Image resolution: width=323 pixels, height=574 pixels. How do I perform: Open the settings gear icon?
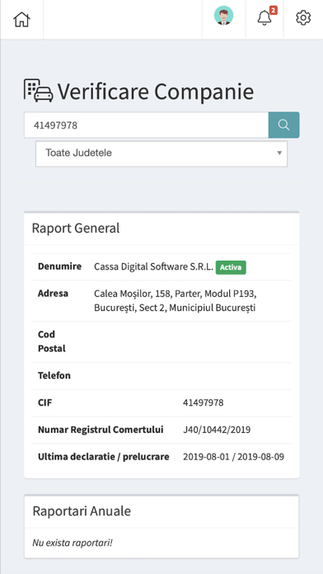point(303,17)
